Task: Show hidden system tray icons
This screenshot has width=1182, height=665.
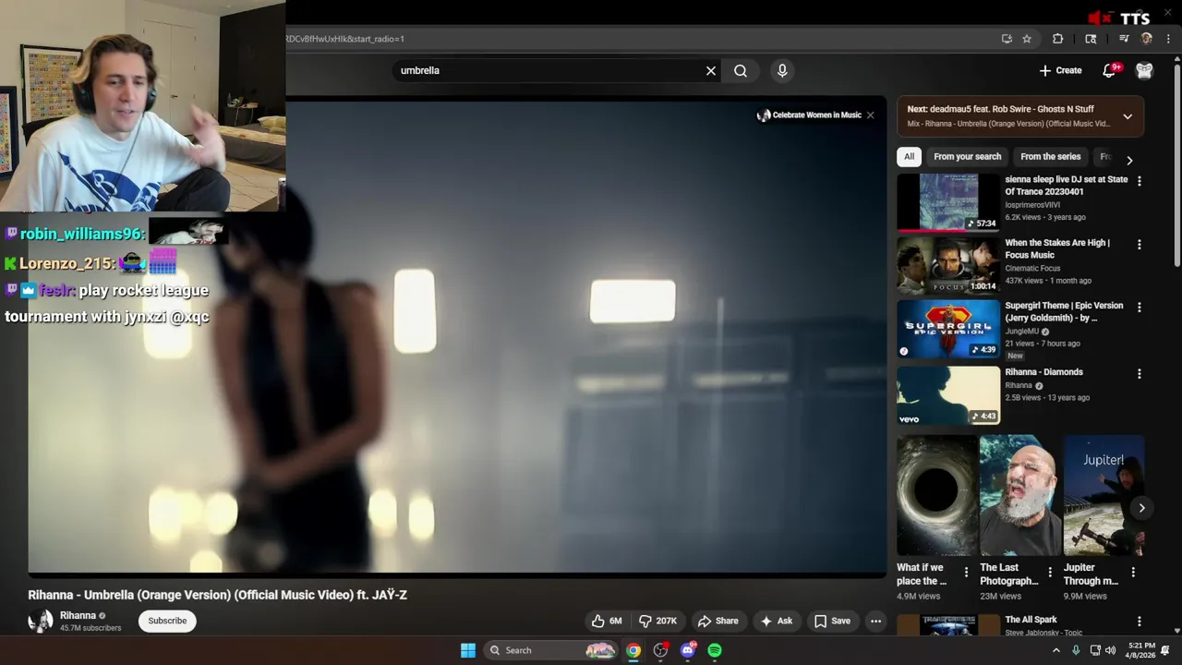Action: pos(1056,650)
